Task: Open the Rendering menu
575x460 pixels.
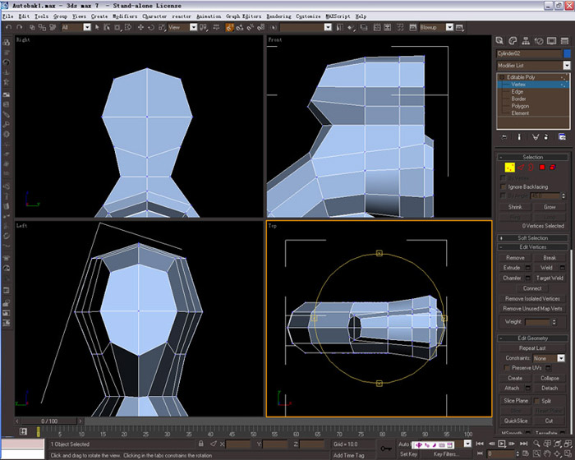Action: click(278, 16)
